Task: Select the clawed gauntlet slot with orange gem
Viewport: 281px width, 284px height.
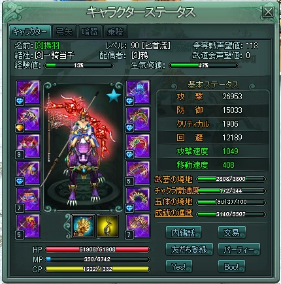Action: pyautogui.click(x=29, y=119)
